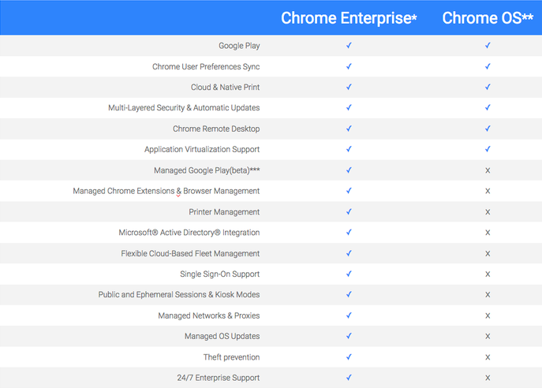Click Chrome Enterprise checkmark for Managed OS Updates
This screenshot has height=388, width=542.
[x=349, y=337]
